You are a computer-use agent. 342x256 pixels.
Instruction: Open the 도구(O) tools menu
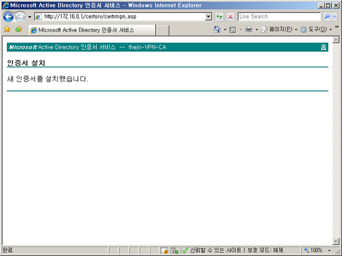[x=316, y=29]
